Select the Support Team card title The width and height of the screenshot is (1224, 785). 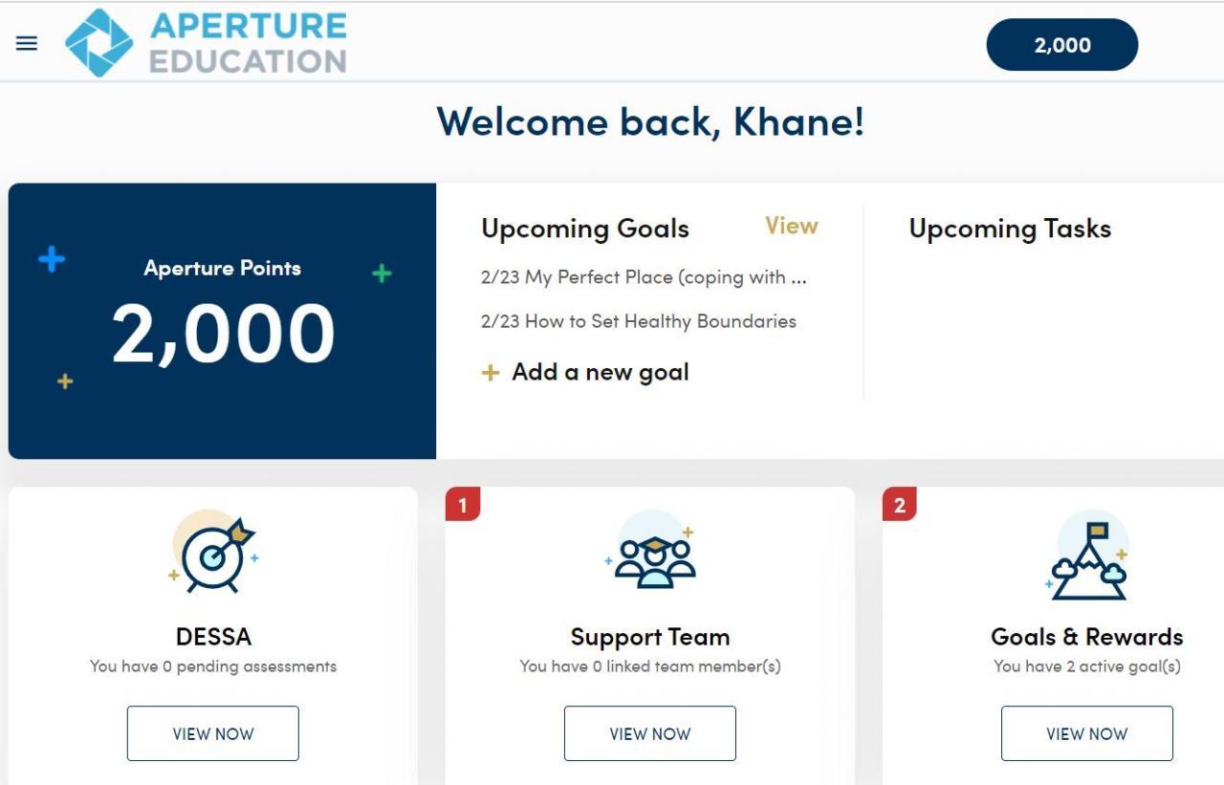click(649, 637)
